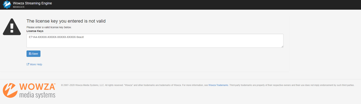Click the warning triangle icon
Screen dimensions: 361x104
click(12, 27)
